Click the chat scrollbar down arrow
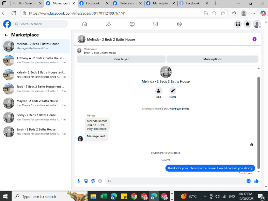 pos(258,172)
